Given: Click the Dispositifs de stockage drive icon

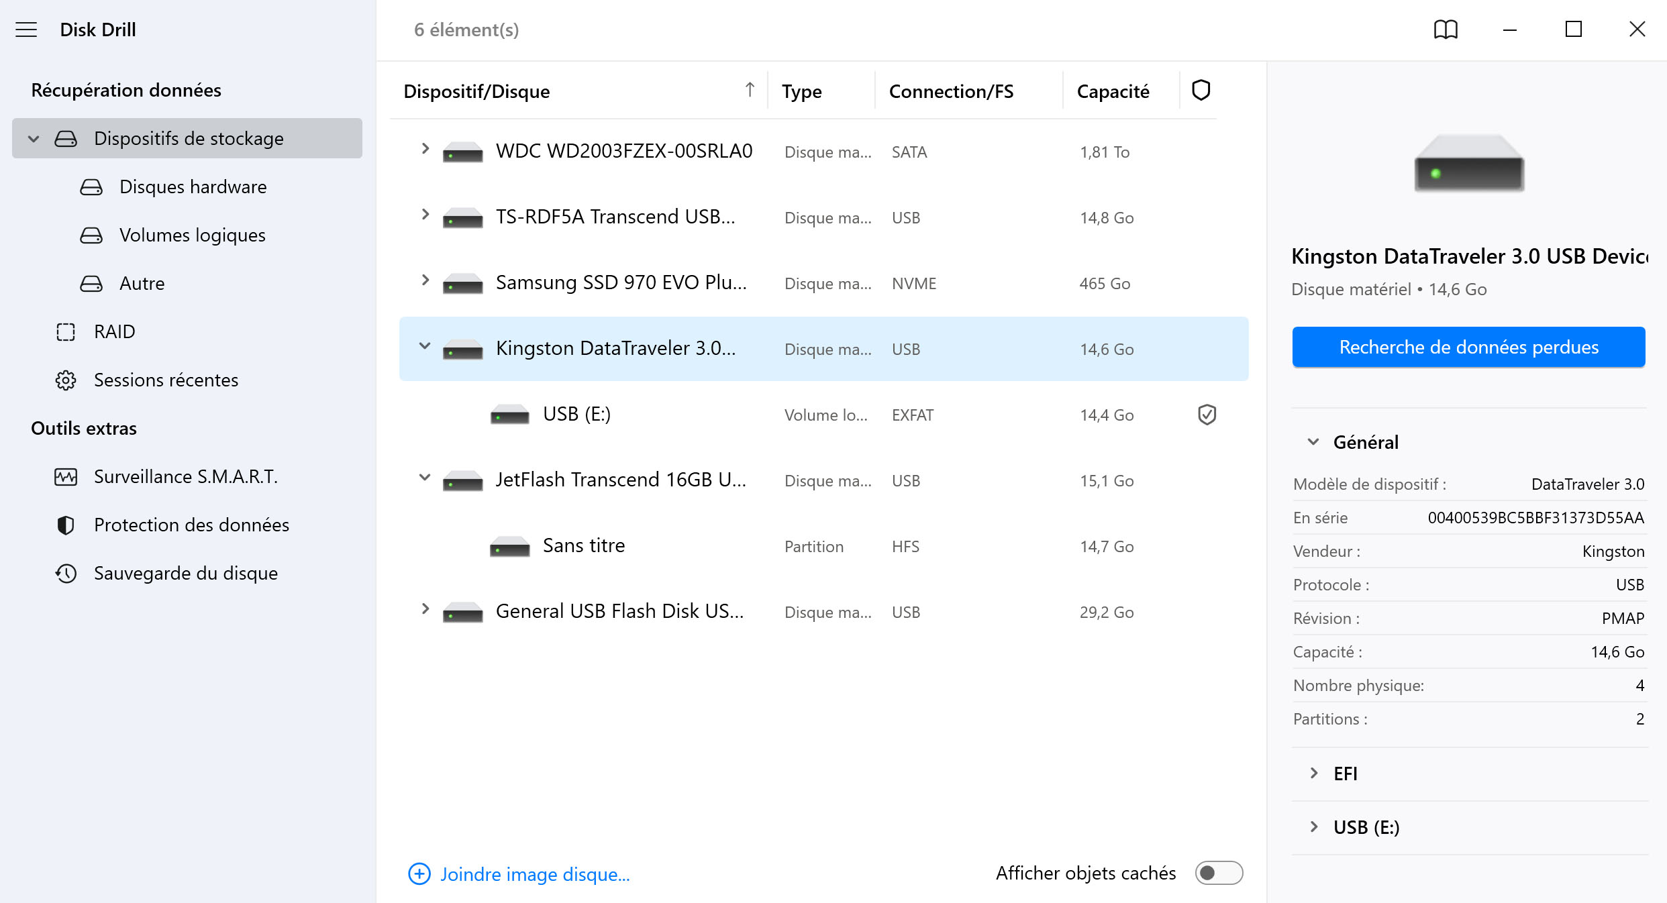Looking at the screenshot, I should [66, 138].
